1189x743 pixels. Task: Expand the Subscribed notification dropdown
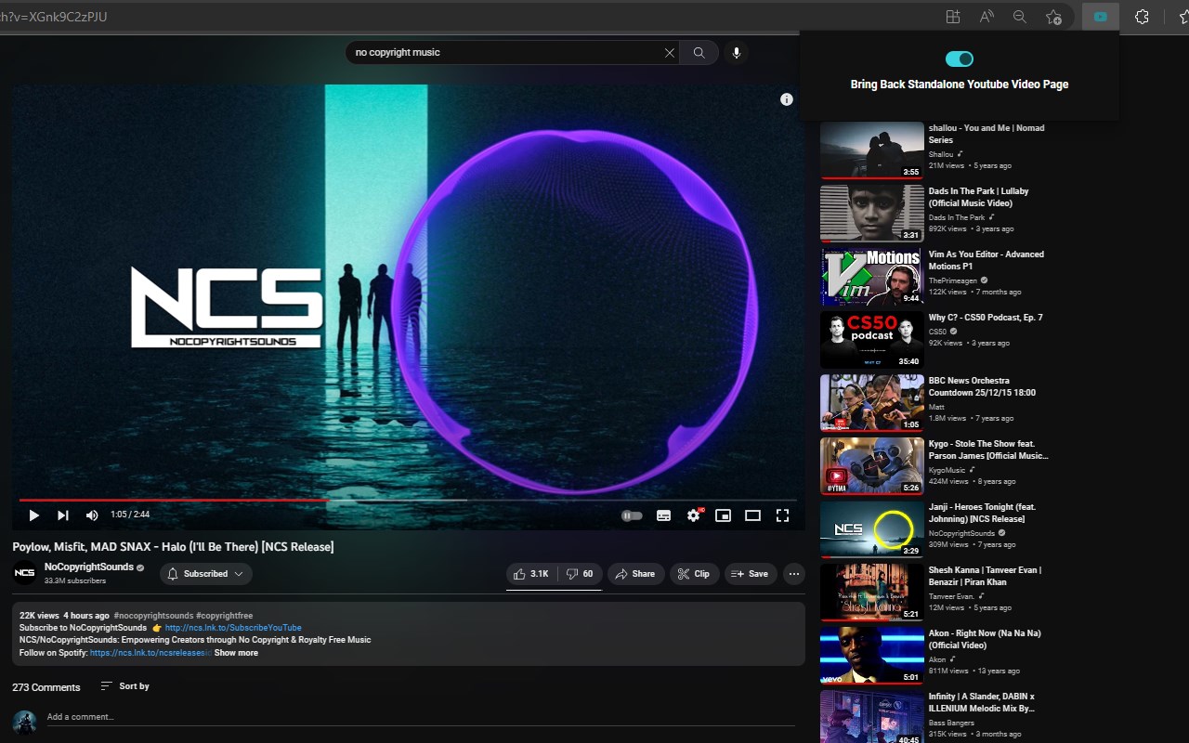(205, 574)
